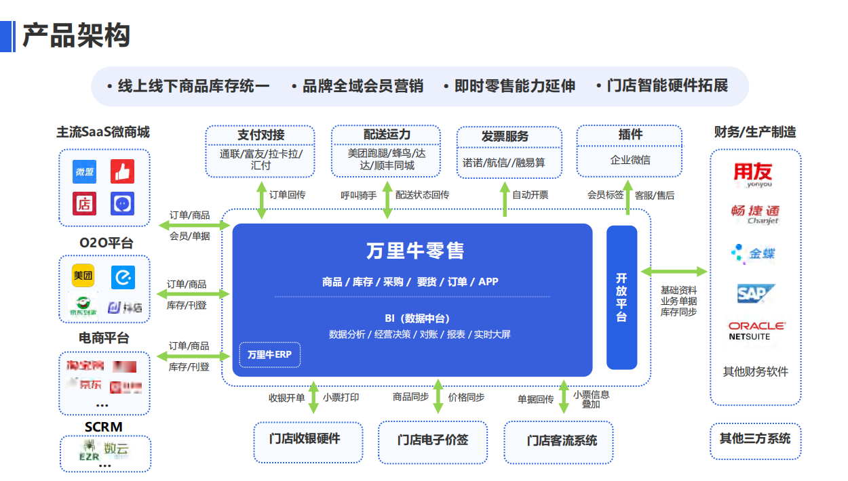Click the red 店 shop icon

(85, 204)
